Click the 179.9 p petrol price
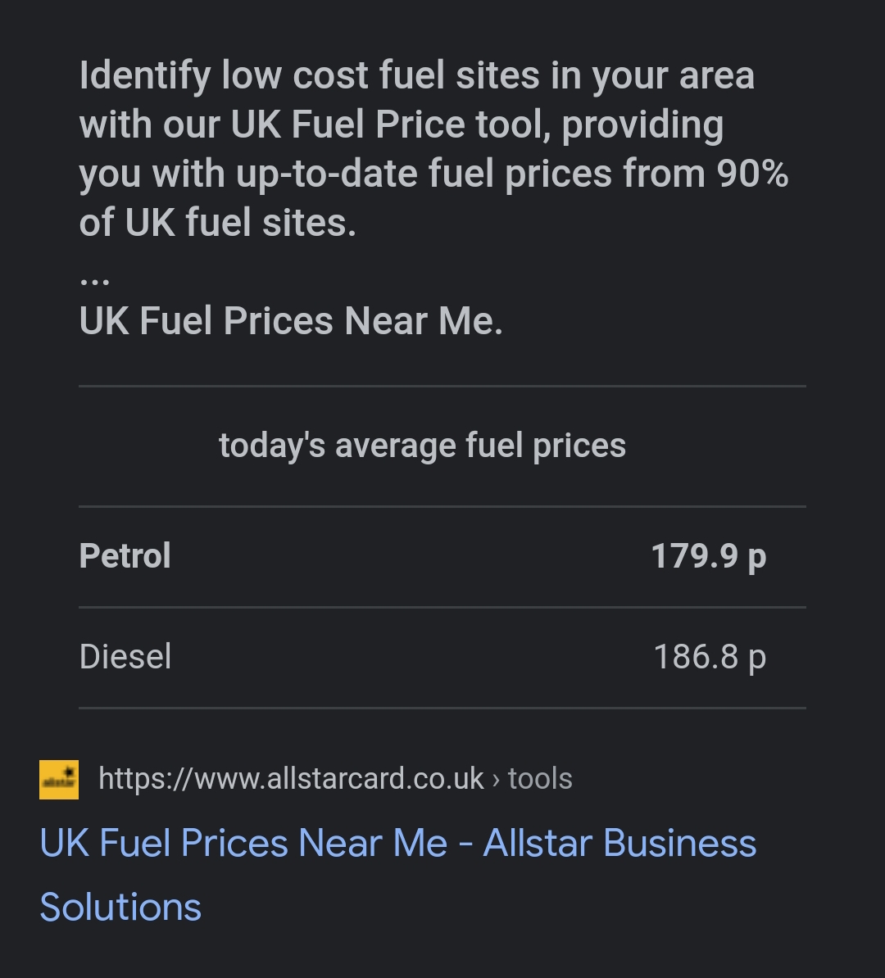The height and width of the screenshot is (978, 885). tap(708, 556)
